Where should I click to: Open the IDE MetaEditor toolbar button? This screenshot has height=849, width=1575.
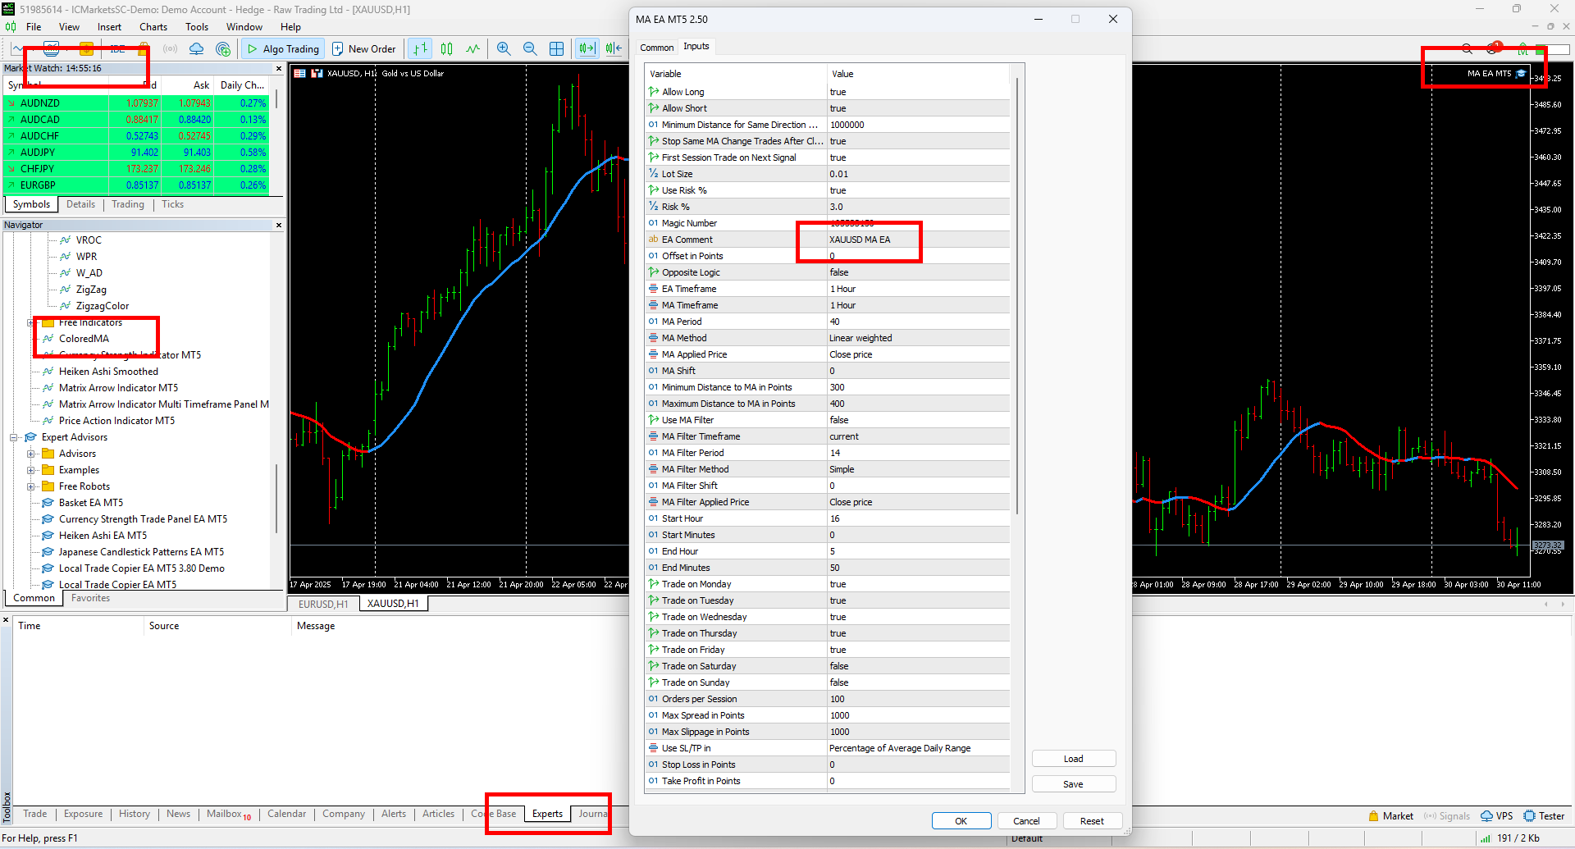tap(117, 49)
